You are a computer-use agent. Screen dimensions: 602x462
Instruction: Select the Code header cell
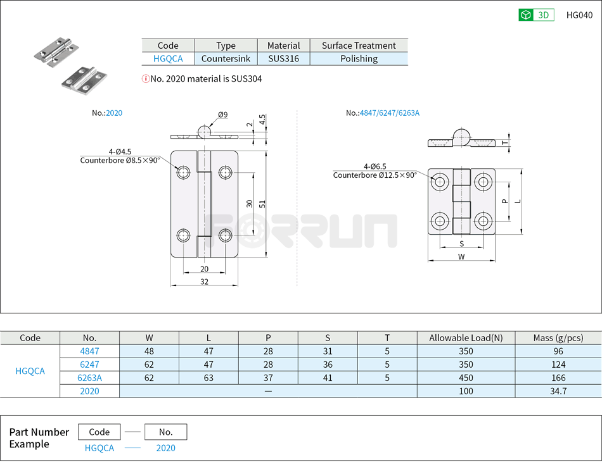[x=167, y=45]
